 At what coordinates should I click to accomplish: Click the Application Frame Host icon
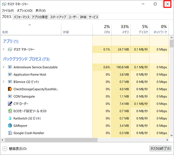pyautogui.click(x=10, y=75)
